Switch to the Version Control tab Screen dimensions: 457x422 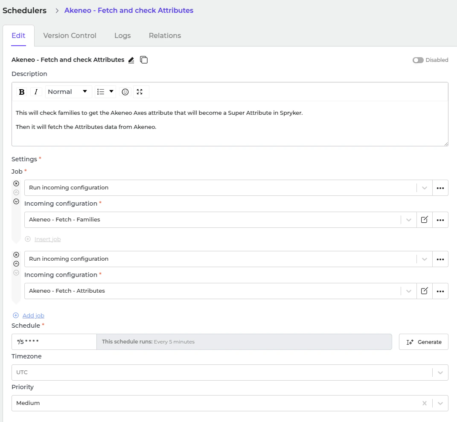(x=70, y=36)
